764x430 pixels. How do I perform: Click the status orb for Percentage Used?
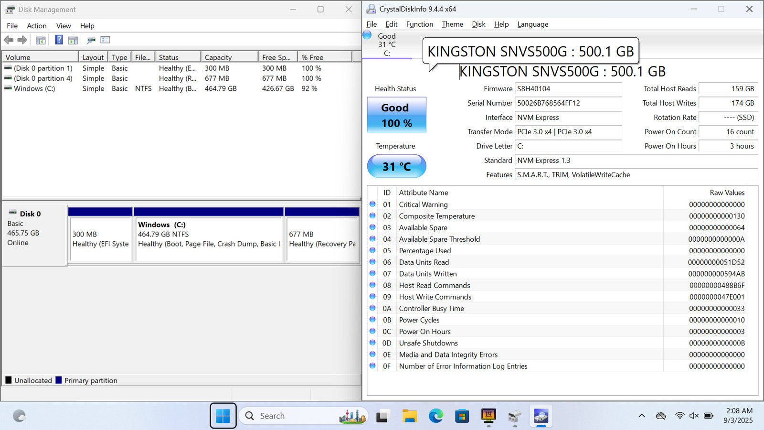[372, 250]
